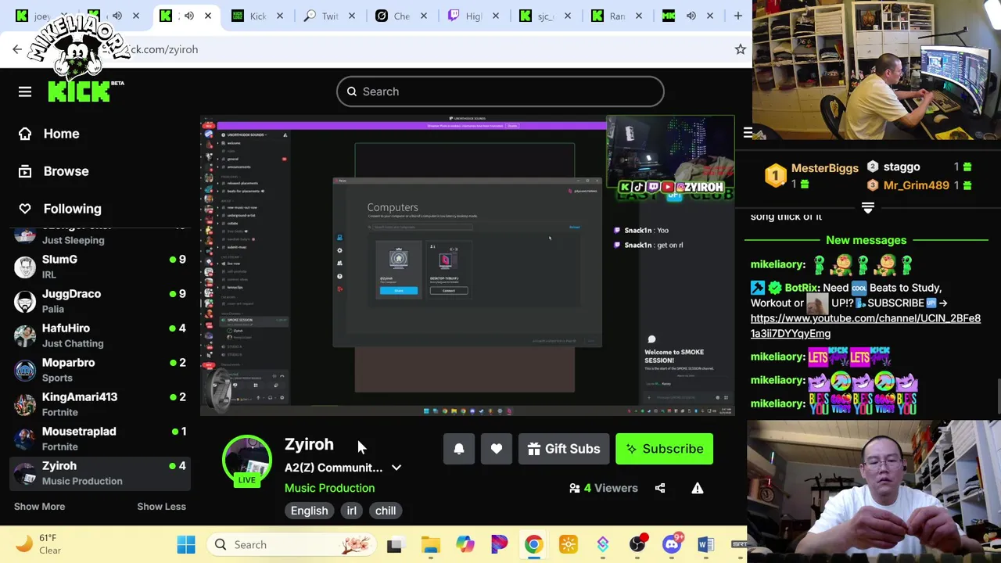Click Show Less under following list
Viewport: 1001px width, 563px height.
coord(161,506)
